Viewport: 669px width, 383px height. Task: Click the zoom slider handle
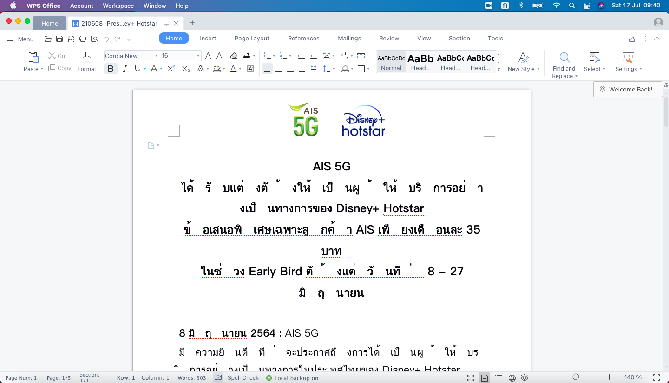[576, 377]
